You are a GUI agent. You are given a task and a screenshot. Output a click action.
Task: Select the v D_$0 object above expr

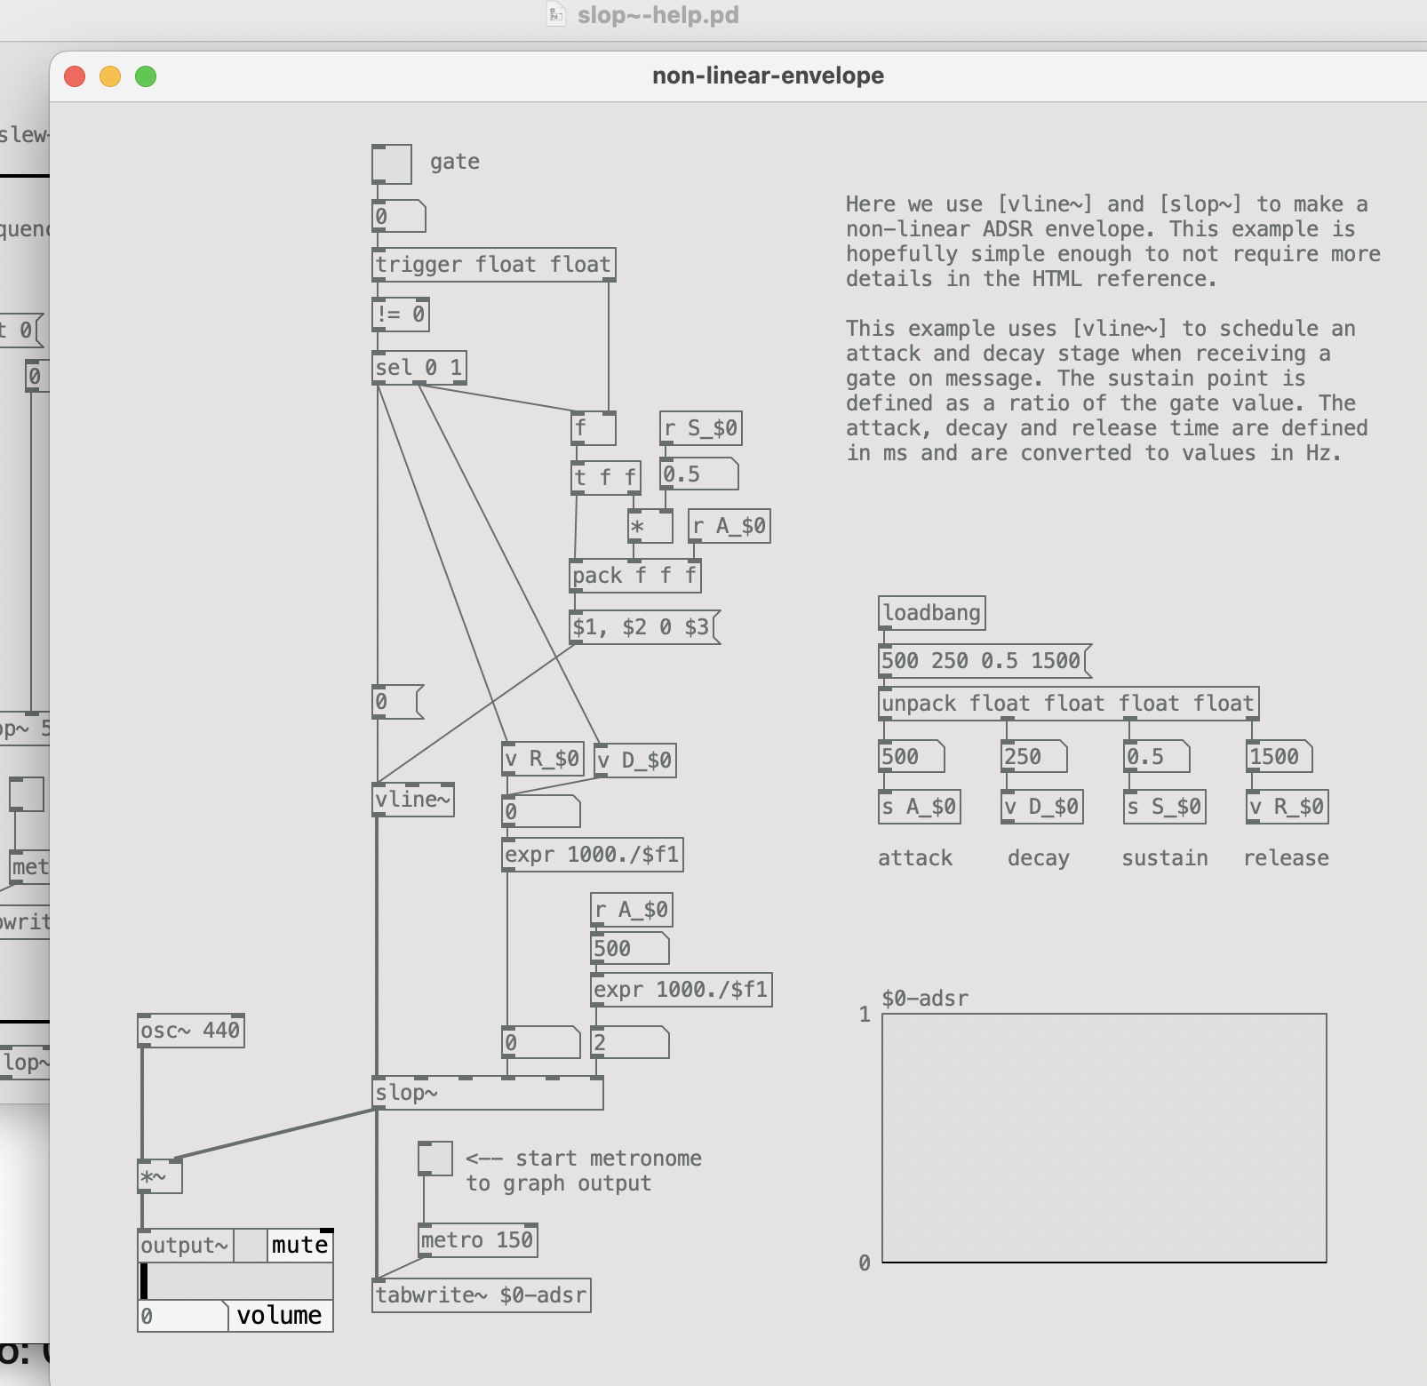tap(635, 761)
